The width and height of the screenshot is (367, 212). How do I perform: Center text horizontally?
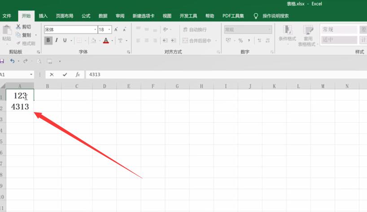click(x=147, y=40)
